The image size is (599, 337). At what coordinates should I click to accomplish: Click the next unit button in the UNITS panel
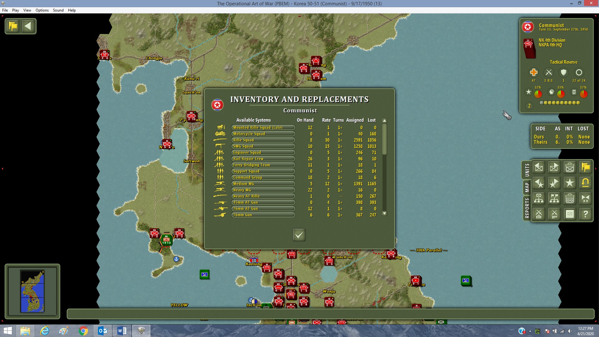[554, 168]
